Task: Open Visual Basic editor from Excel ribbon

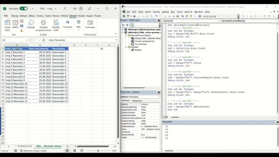Action: tap(7, 25)
